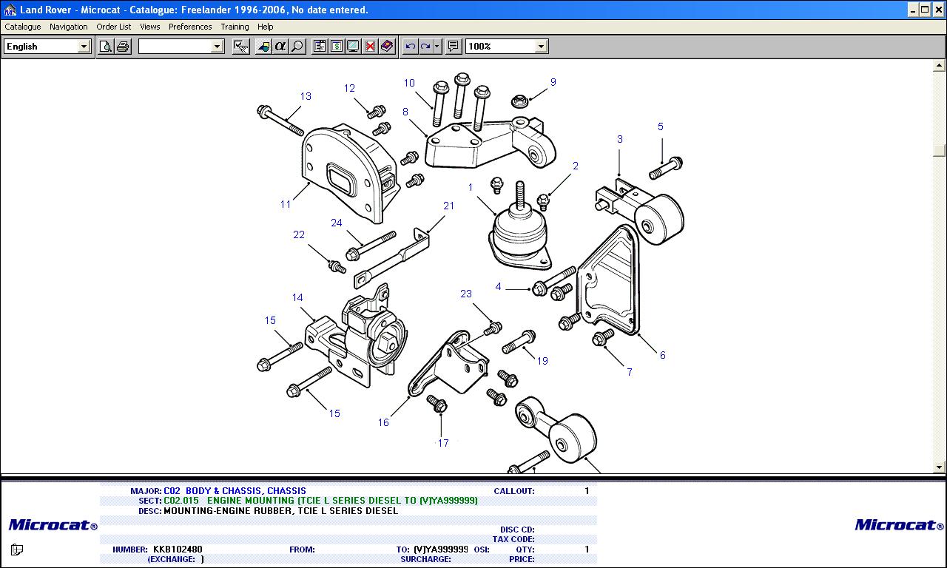Screen dimensions: 947x568
Task: Open the empty combo box dropdown
Action: coord(217,47)
